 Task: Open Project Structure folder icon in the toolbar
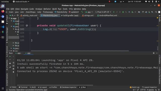(x=139, y=12)
